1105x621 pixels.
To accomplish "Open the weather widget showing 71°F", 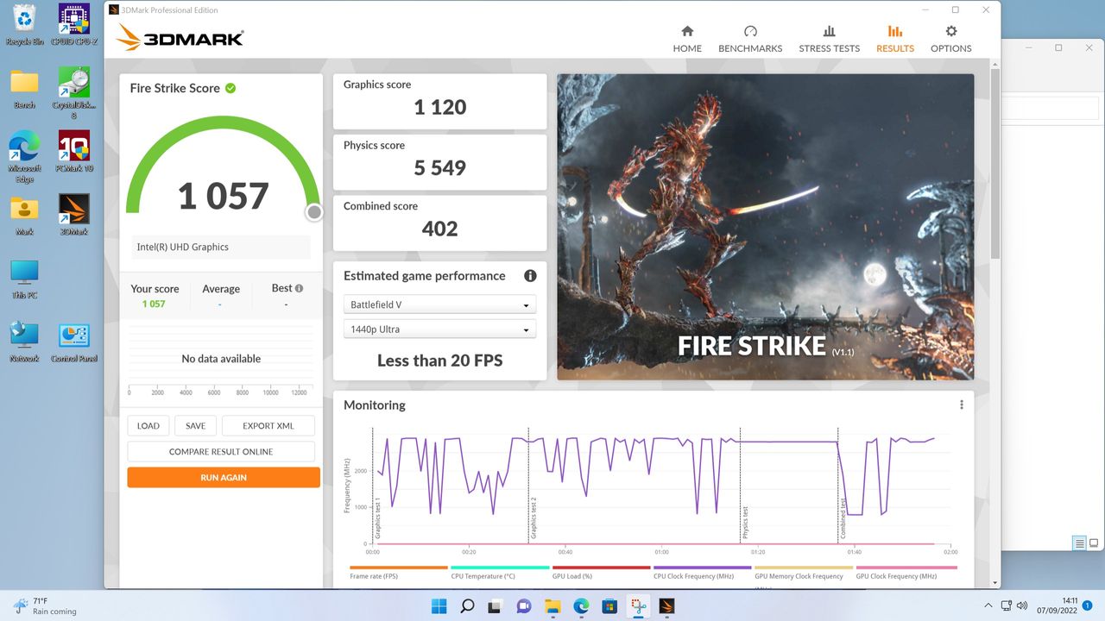I will (46, 605).
